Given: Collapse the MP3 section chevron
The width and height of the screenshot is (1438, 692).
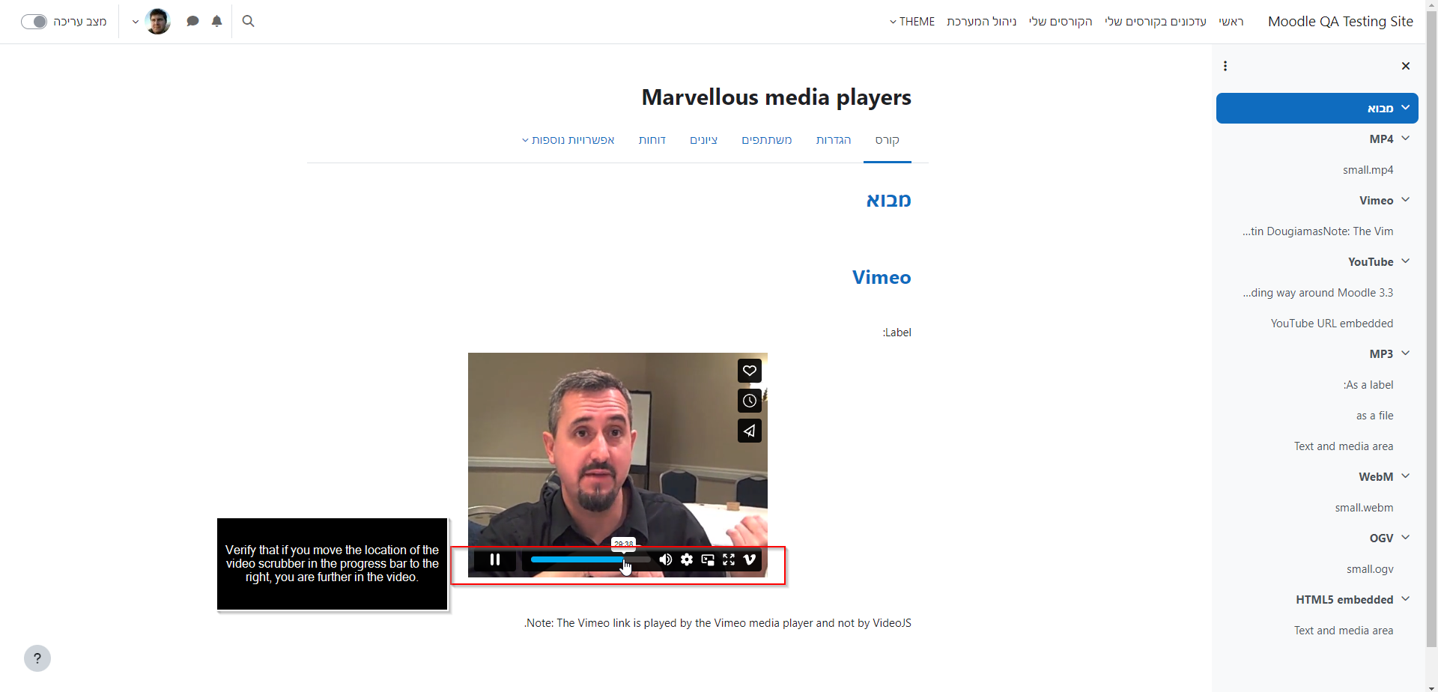Looking at the screenshot, I should click(x=1406, y=353).
